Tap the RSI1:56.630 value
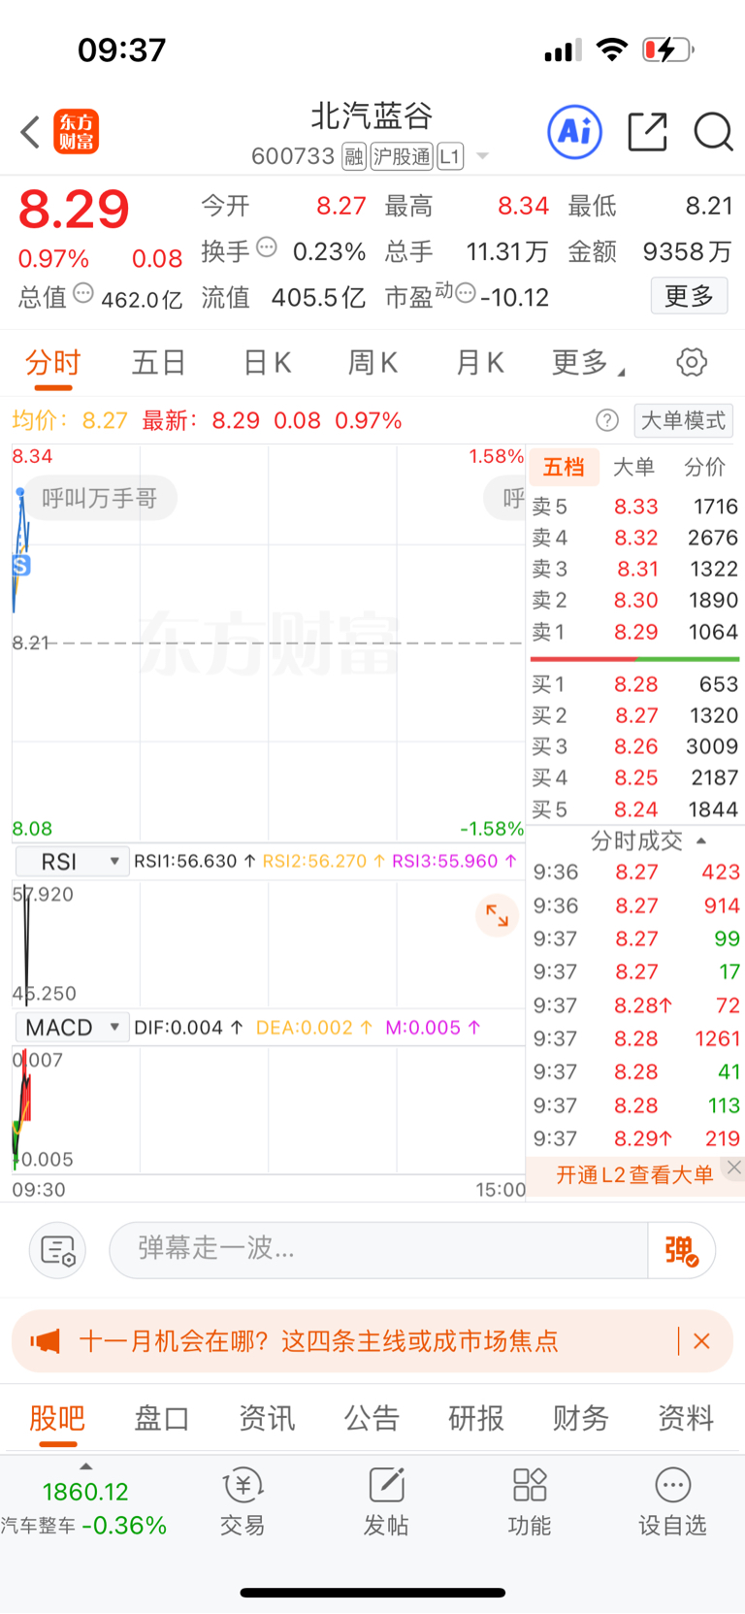 click(x=194, y=862)
